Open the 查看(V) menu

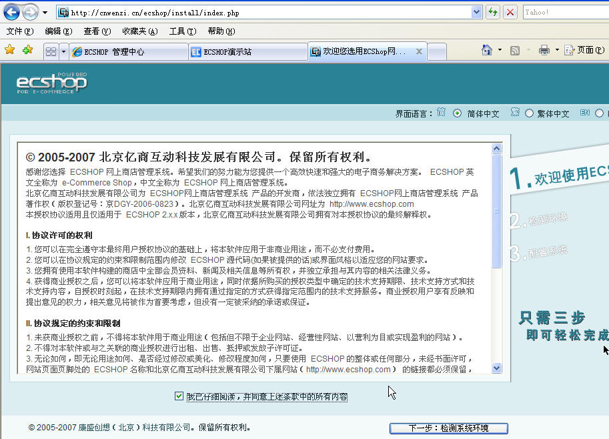tap(97, 31)
